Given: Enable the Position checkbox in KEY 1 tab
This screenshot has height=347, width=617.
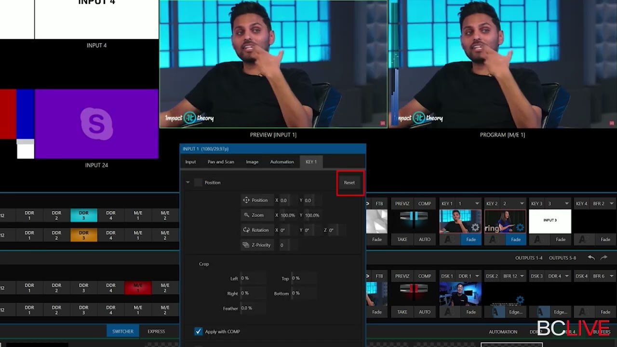Looking at the screenshot, I should click(x=198, y=183).
